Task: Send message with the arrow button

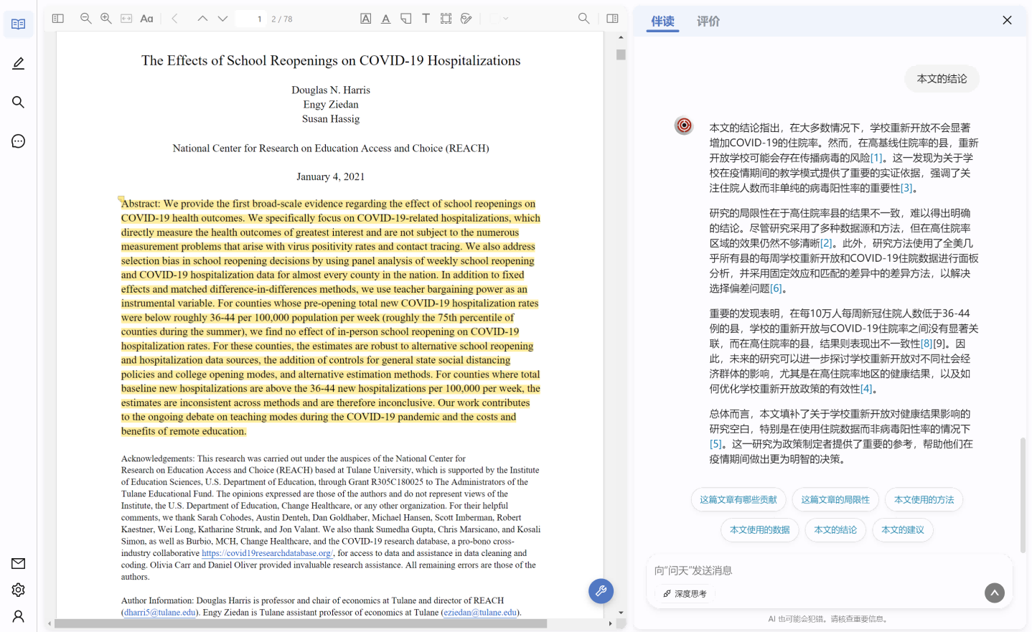Action: point(995,593)
